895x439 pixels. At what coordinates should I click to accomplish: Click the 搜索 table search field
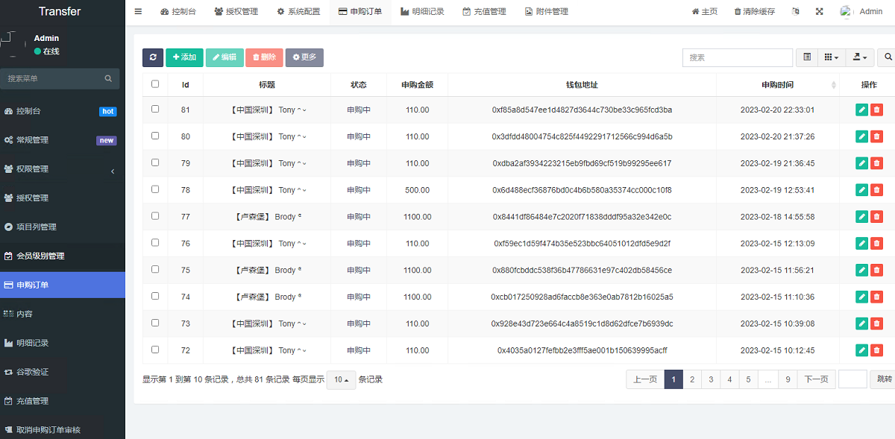coord(737,57)
